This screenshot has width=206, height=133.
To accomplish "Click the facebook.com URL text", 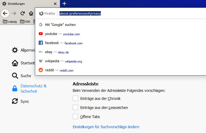I will (x=73, y=43).
